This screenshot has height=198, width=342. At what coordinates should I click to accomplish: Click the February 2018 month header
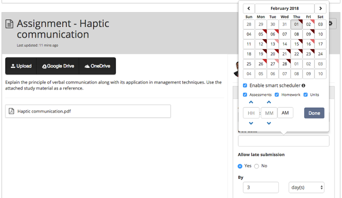click(x=285, y=9)
